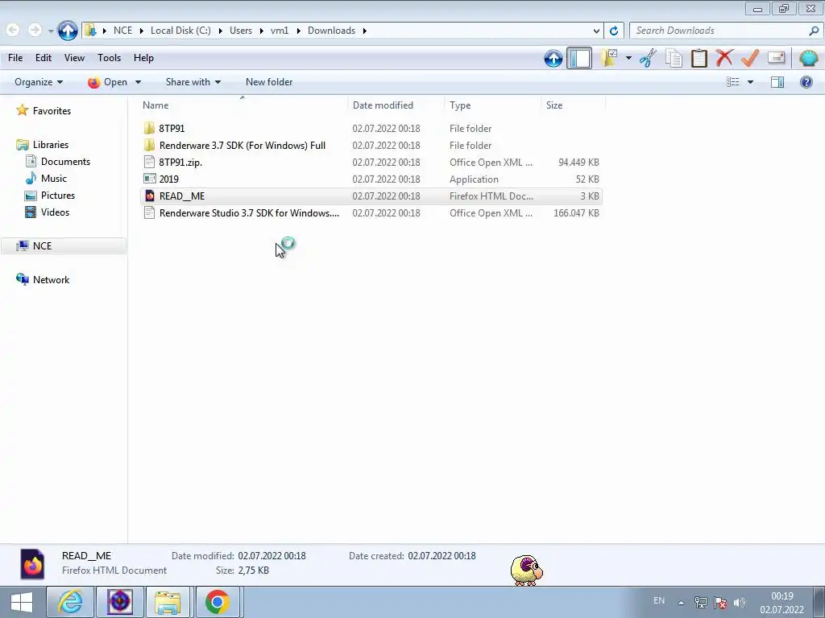
Task: Refresh the Downloads folder
Action: pyautogui.click(x=613, y=31)
